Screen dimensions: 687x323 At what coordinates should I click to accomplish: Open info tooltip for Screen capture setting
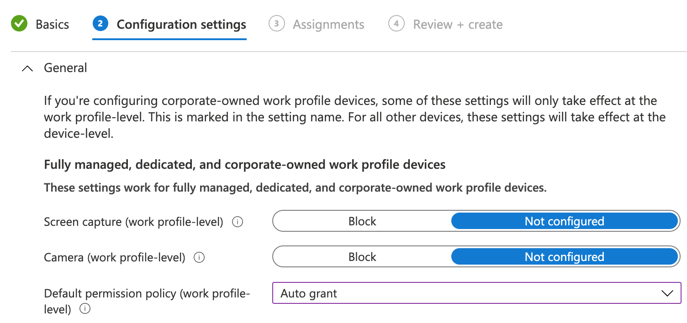pyautogui.click(x=238, y=222)
